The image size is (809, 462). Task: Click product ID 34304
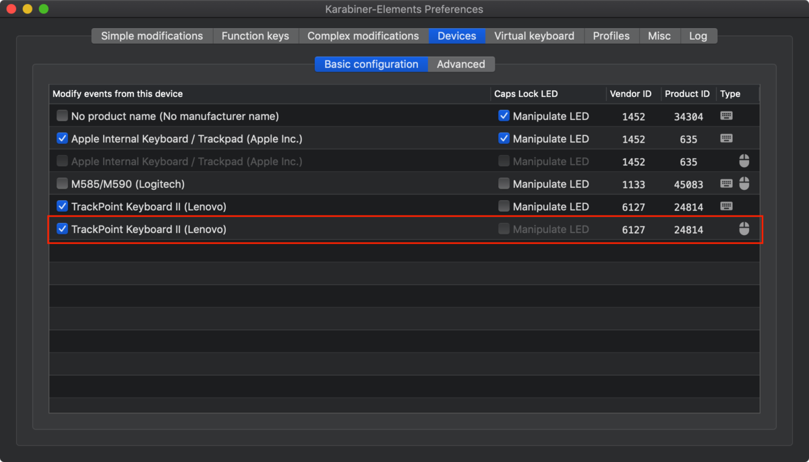click(x=688, y=117)
